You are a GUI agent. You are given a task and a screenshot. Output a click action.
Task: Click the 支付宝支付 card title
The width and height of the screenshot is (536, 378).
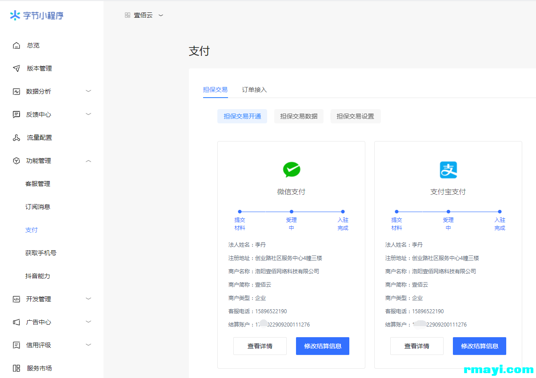click(x=448, y=192)
